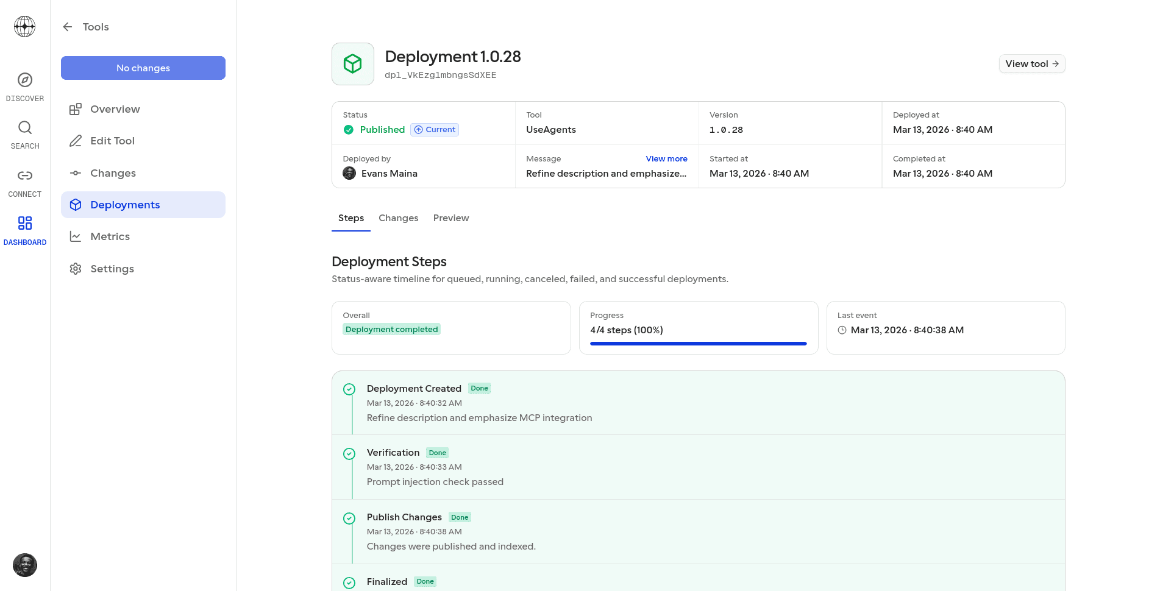Select the Metrics chart icon in the sidebar
Image resolution: width=1160 pixels, height=591 pixels.
76,236
